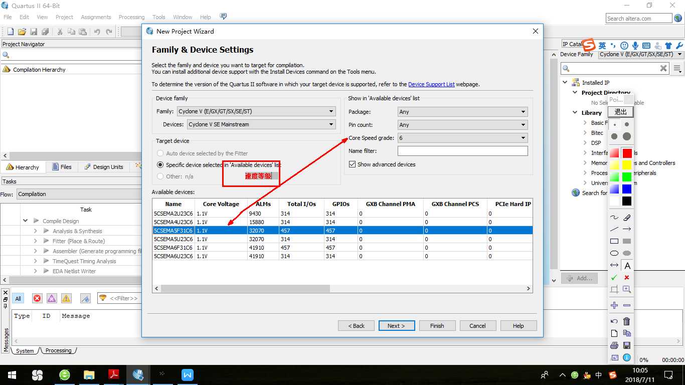
Task: Select the arrow tool in annotation palette
Action: coord(627,229)
